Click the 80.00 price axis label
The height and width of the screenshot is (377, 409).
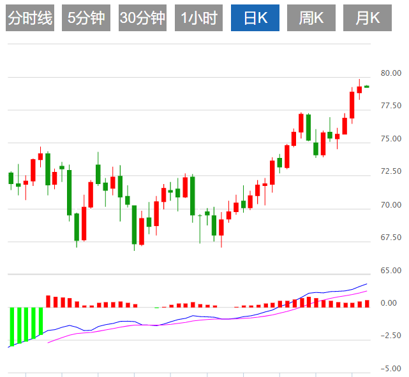point(390,73)
